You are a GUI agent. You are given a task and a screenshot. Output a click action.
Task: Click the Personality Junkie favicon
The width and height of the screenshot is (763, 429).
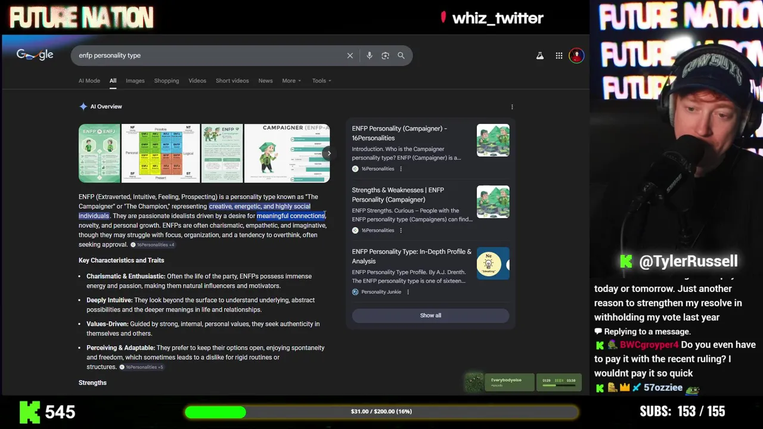click(x=355, y=292)
